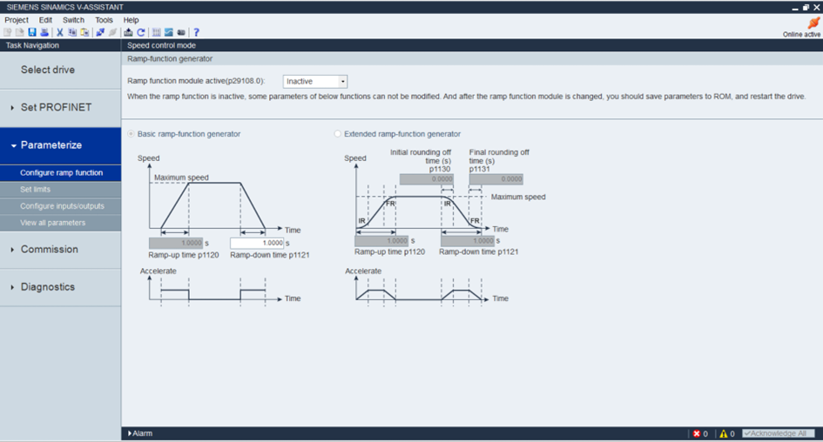Click the Paste clipboard icon
Screen dimensions: 823x442
[84, 32]
